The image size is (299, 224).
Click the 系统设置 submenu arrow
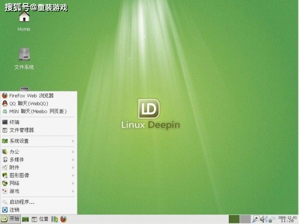[73, 141]
